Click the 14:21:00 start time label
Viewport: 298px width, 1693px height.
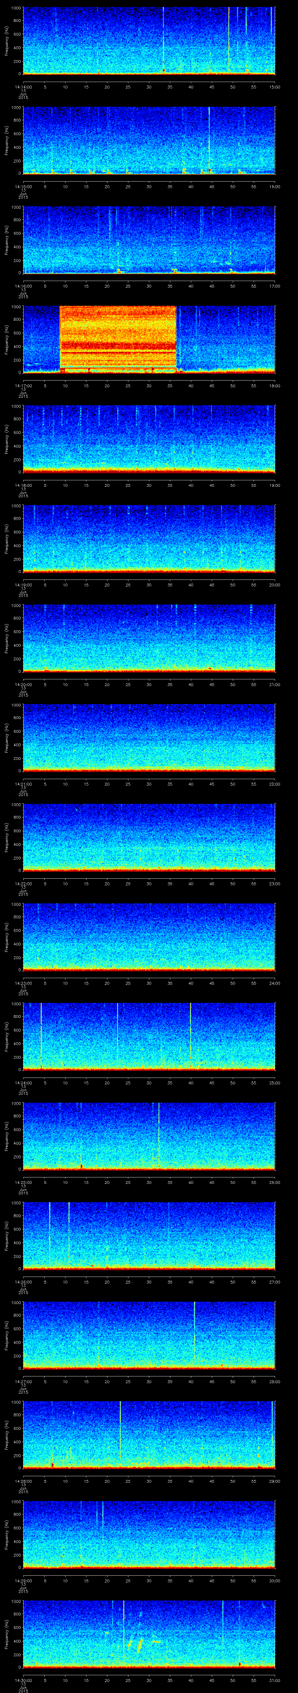(23, 784)
